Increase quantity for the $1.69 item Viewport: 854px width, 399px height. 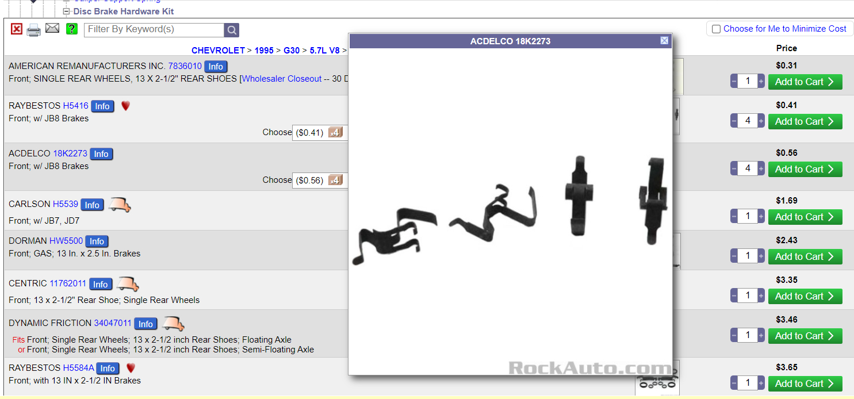click(x=761, y=217)
